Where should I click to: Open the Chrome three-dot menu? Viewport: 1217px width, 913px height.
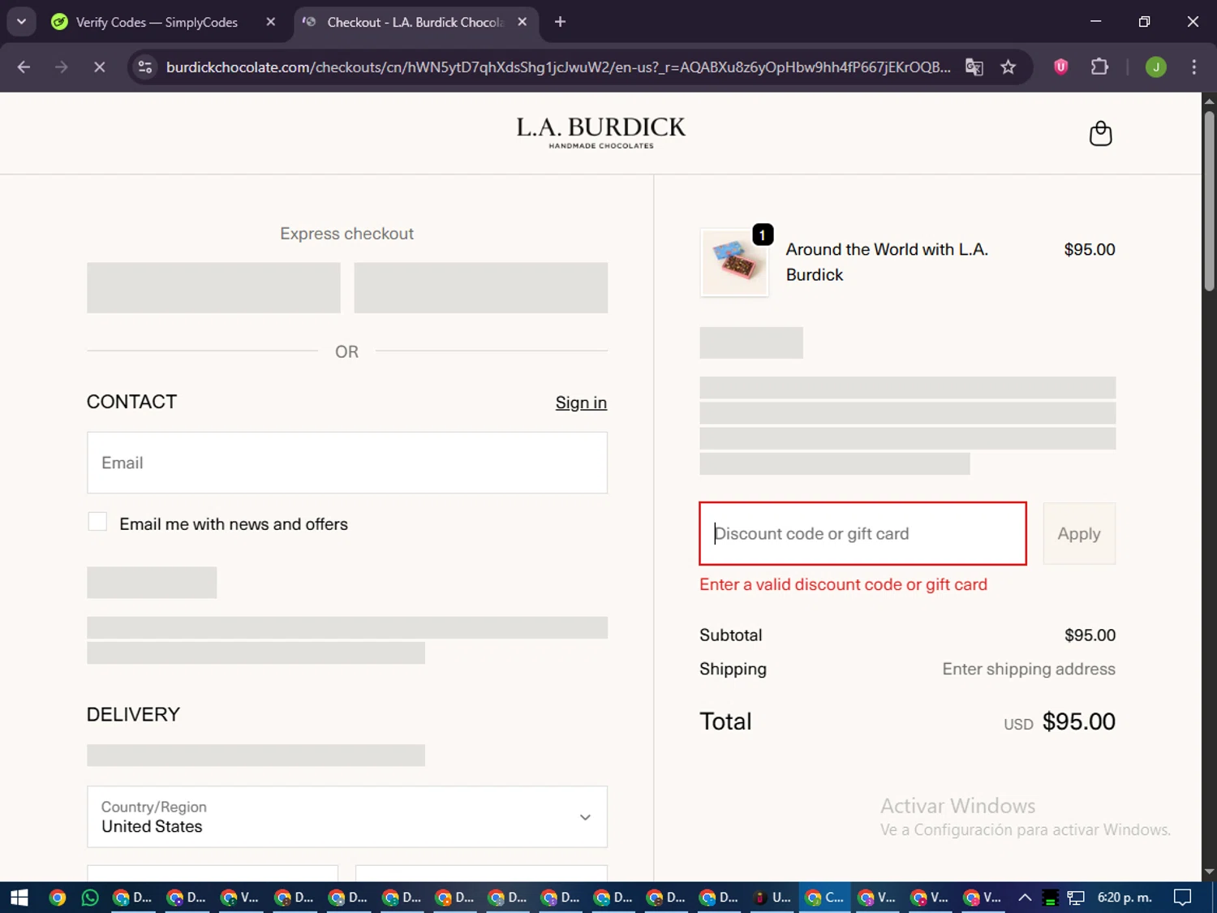point(1193,67)
